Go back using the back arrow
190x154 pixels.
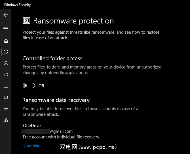coord(6,15)
